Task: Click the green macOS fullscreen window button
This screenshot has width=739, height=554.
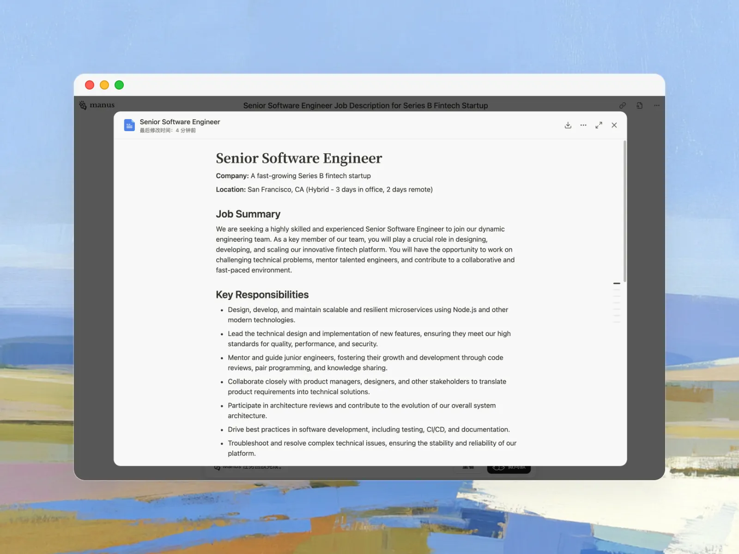Action: (119, 85)
